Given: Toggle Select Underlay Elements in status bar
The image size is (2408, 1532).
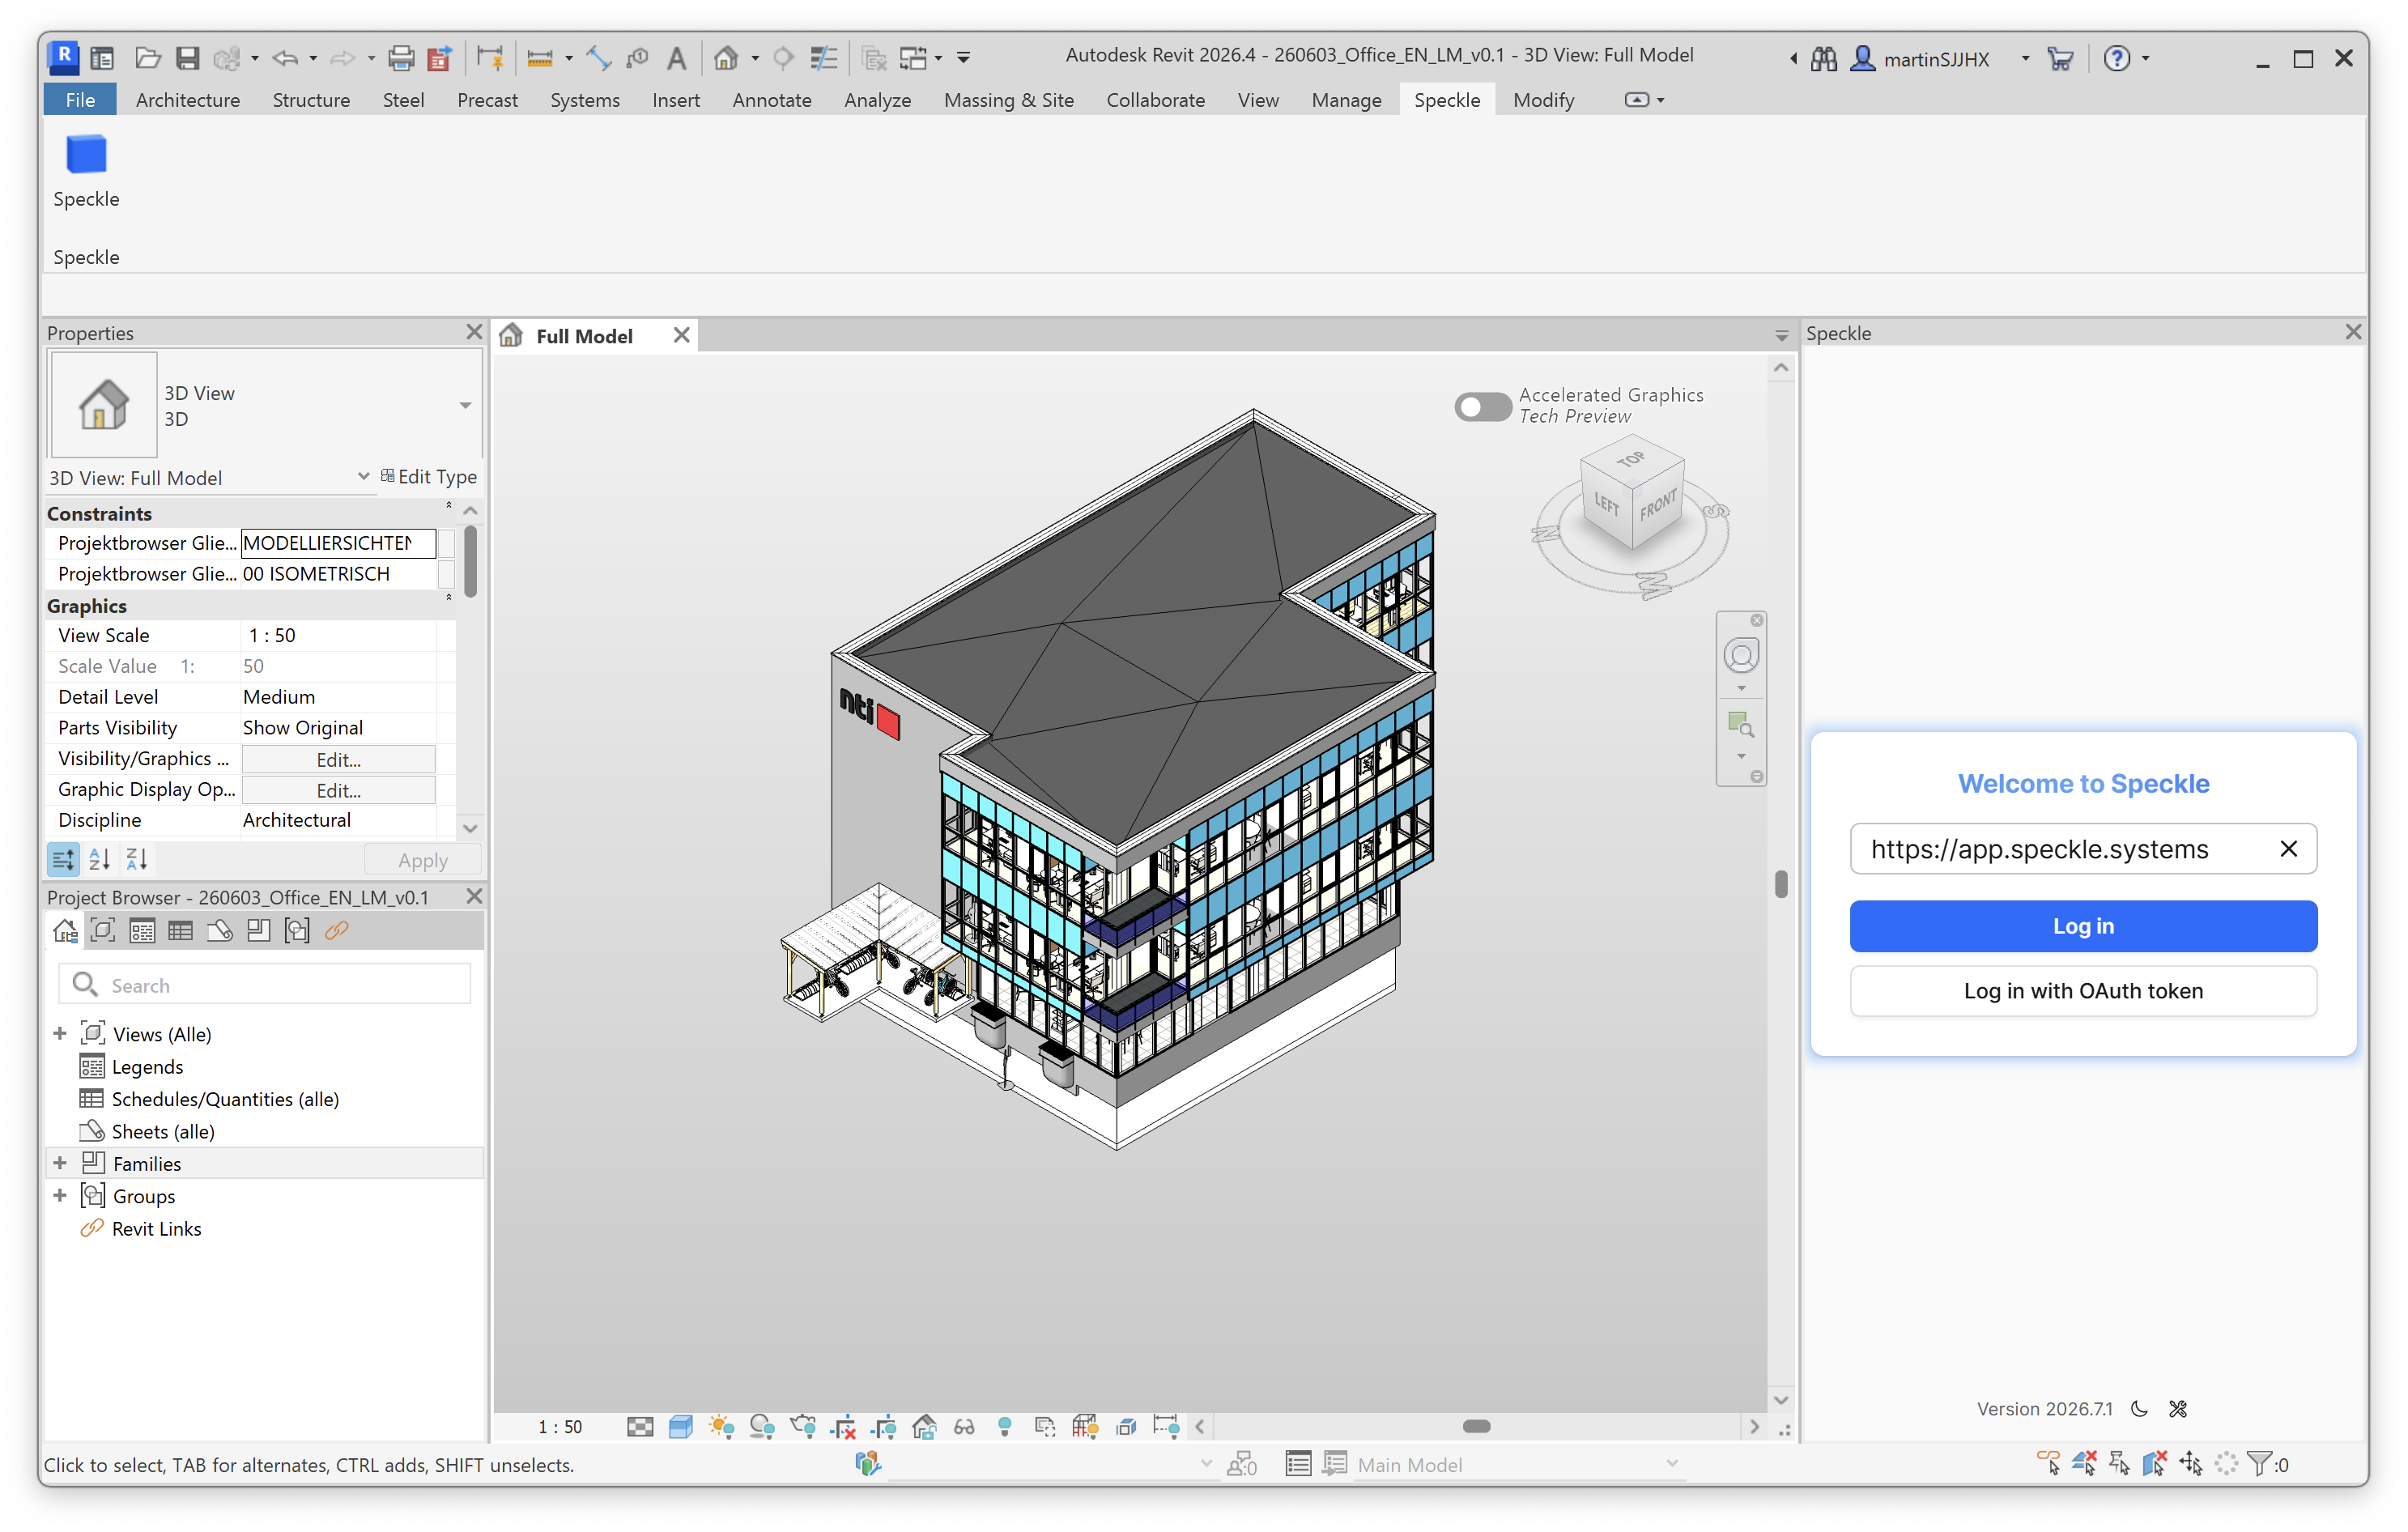Looking at the screenshot, I should point(2084,1464).
